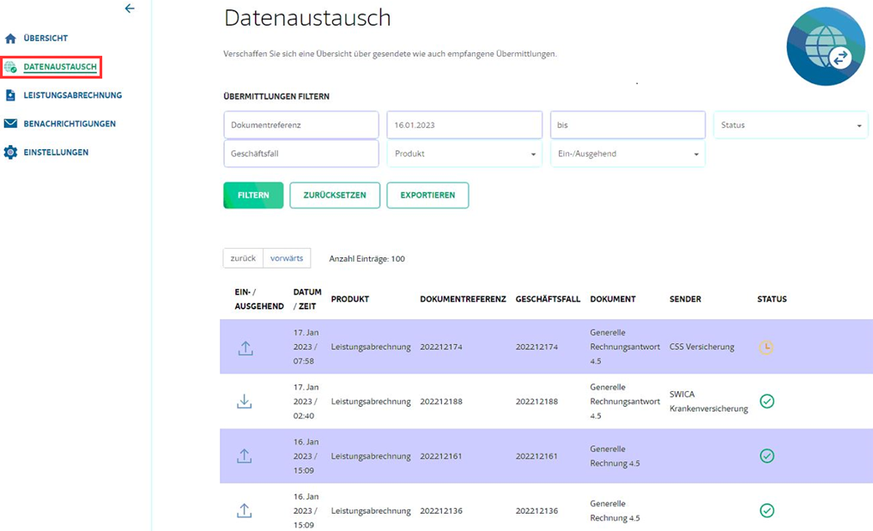The width and height of the screenshot is (873, 531).
Task: Open Datenaustausch in the sidebar menu
Action: point(59,67)
